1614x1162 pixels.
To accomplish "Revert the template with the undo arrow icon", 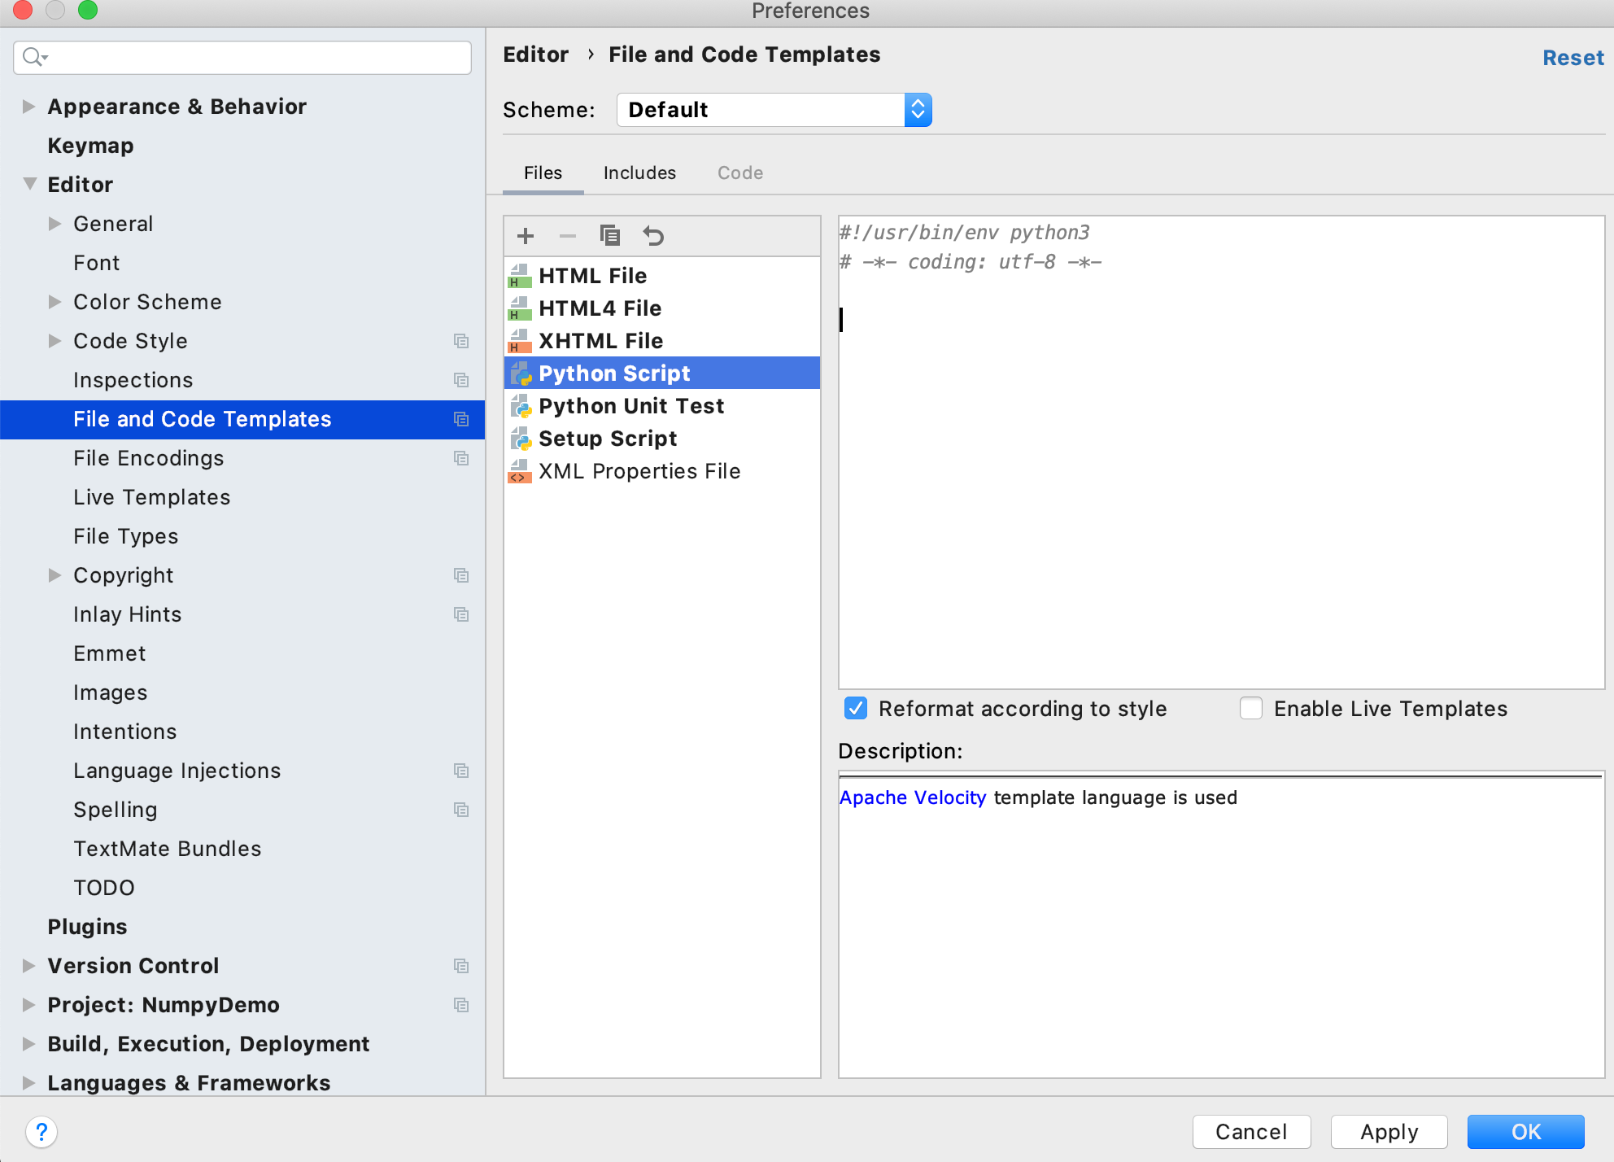I will pyautogui.click(x=654, y=236).
